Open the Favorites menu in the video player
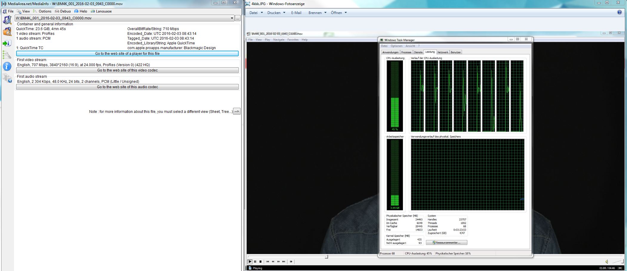The height and width of the screenshot is (271, 627). point(293,40)
